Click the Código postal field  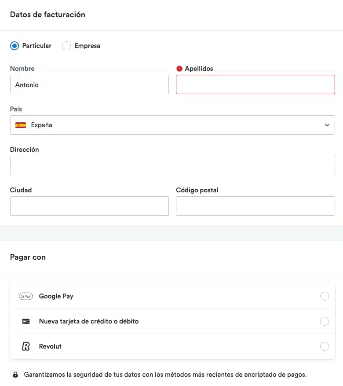pos(255,206)
